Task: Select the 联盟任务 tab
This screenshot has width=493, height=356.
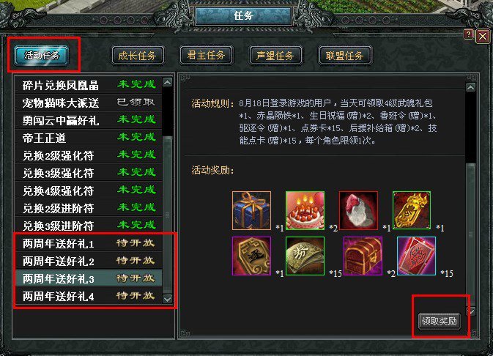Action: [x=345, y=56]
